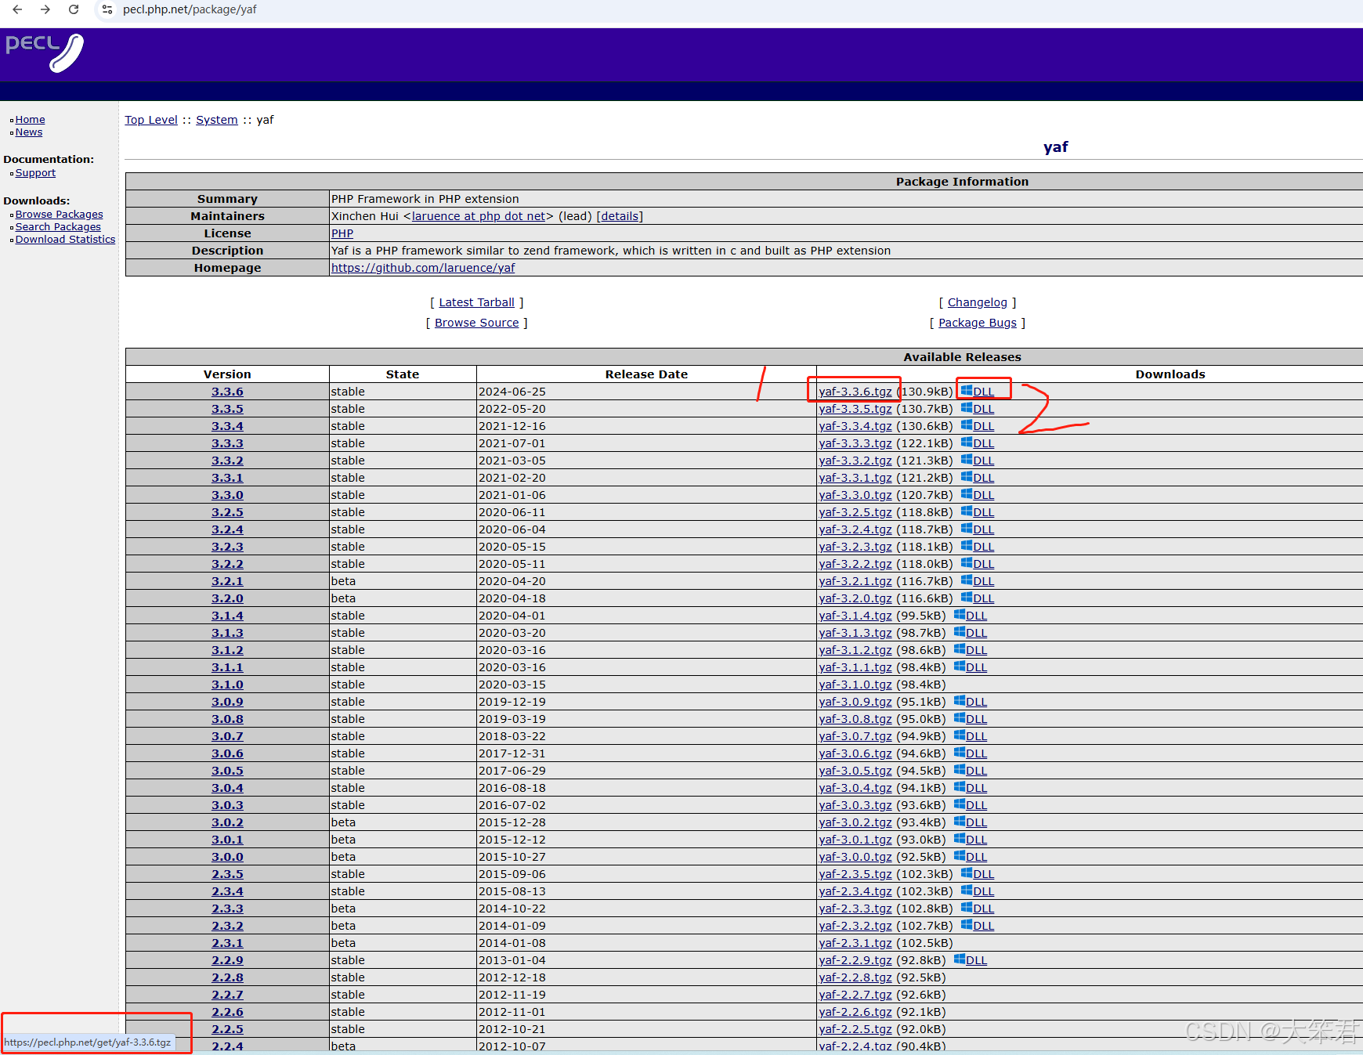Open the Home link in sidebar
This screenshot has width=1363, height=1055.
(x=30, y=120)
